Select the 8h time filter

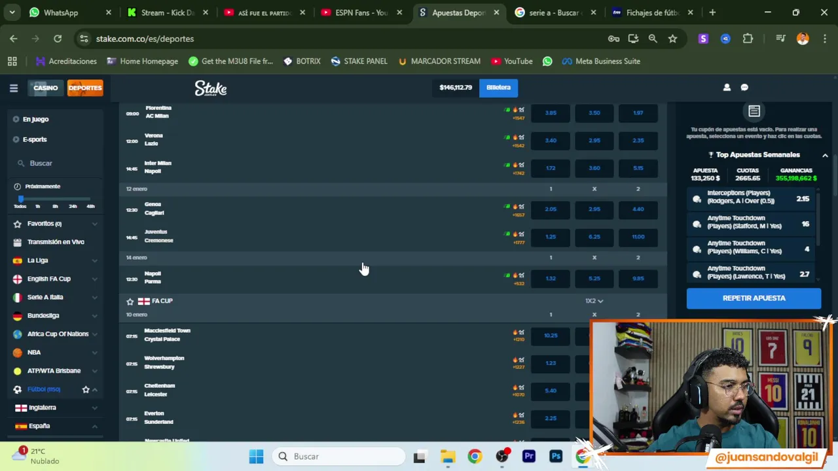pyautogui.click(x=55, y=206)
